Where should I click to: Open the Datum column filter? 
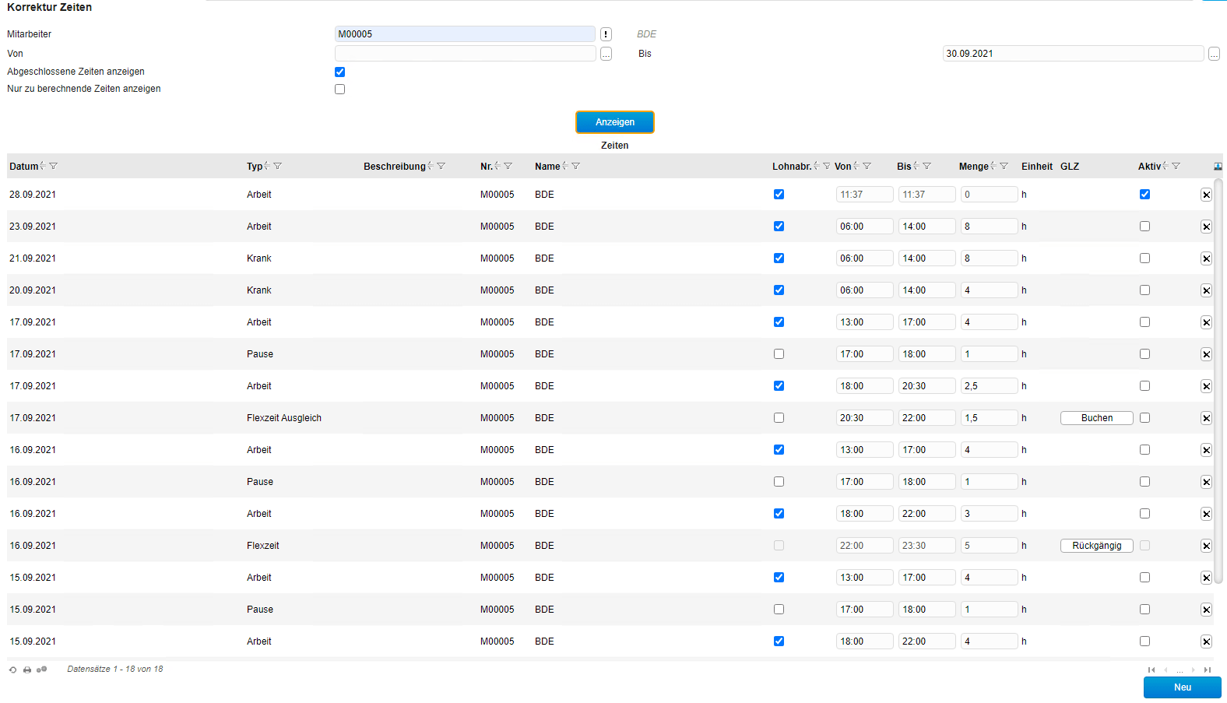pyautogui.click(x=53, y=166)
